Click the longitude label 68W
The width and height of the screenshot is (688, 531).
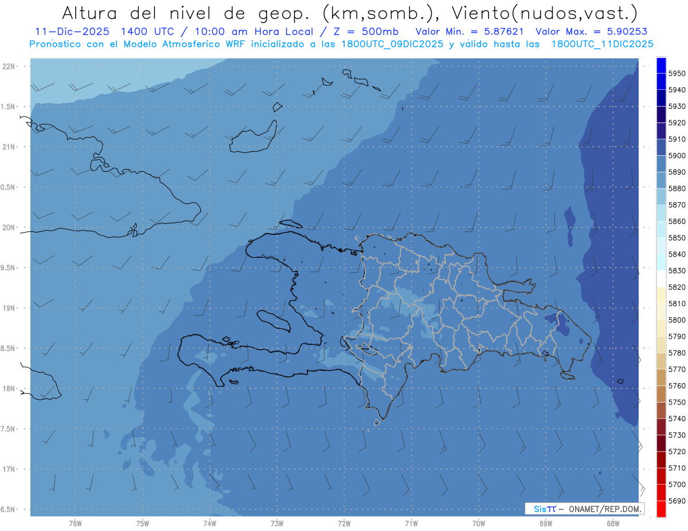coord(613,524)
